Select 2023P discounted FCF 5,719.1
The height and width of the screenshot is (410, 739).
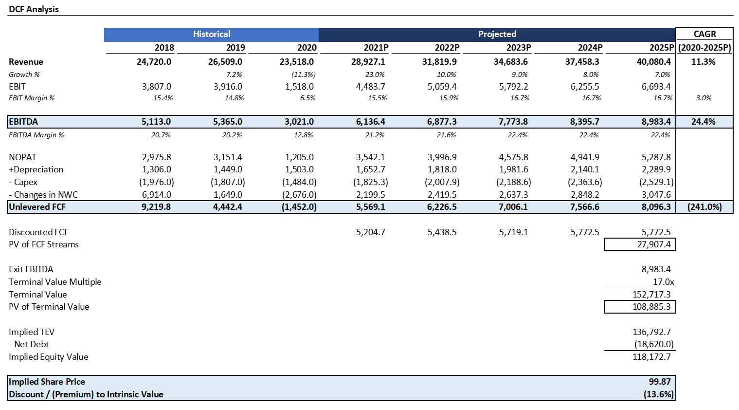[x=513, y=232]
